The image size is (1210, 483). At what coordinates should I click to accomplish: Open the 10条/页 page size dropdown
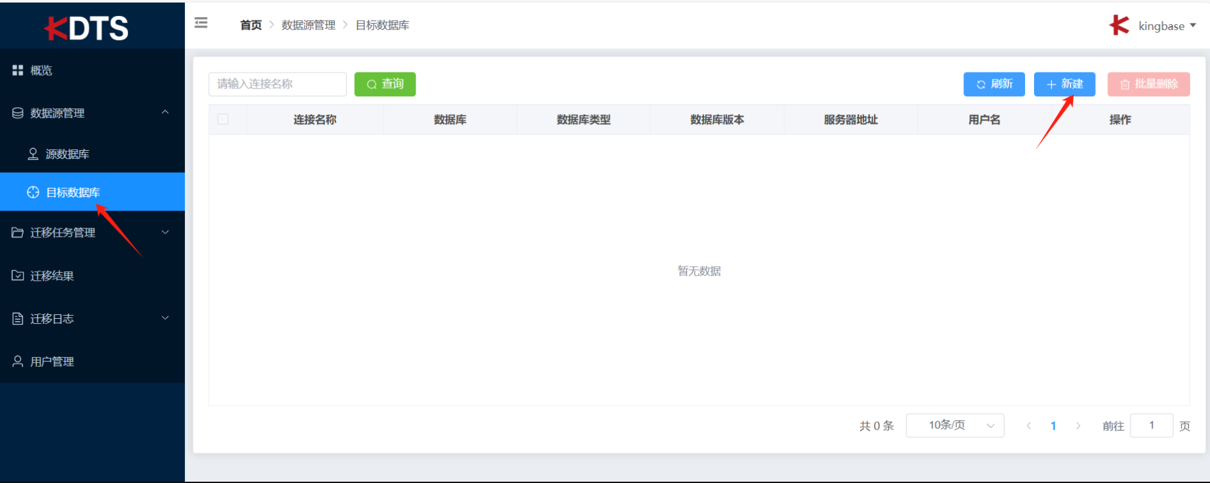click(954, 425)
